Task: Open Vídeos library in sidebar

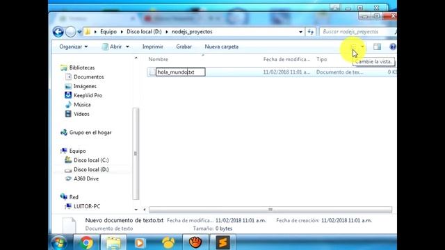Action: pos(81,114)
